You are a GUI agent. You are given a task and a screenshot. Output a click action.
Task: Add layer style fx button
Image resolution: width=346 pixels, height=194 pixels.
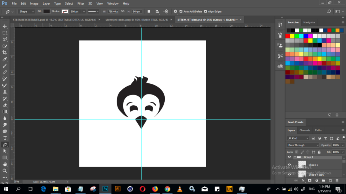click(303, 181)
